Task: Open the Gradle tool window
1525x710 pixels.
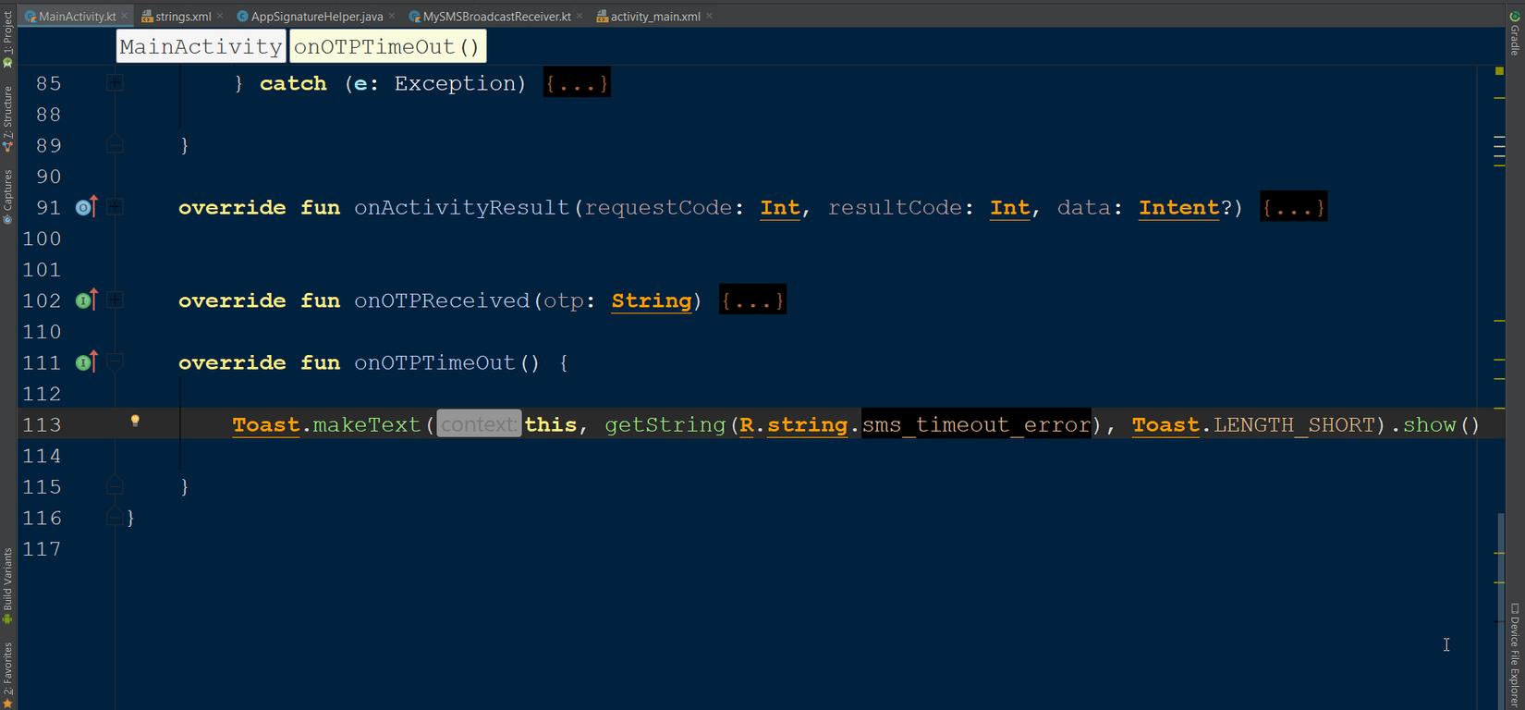Action: coord(1515,33)
